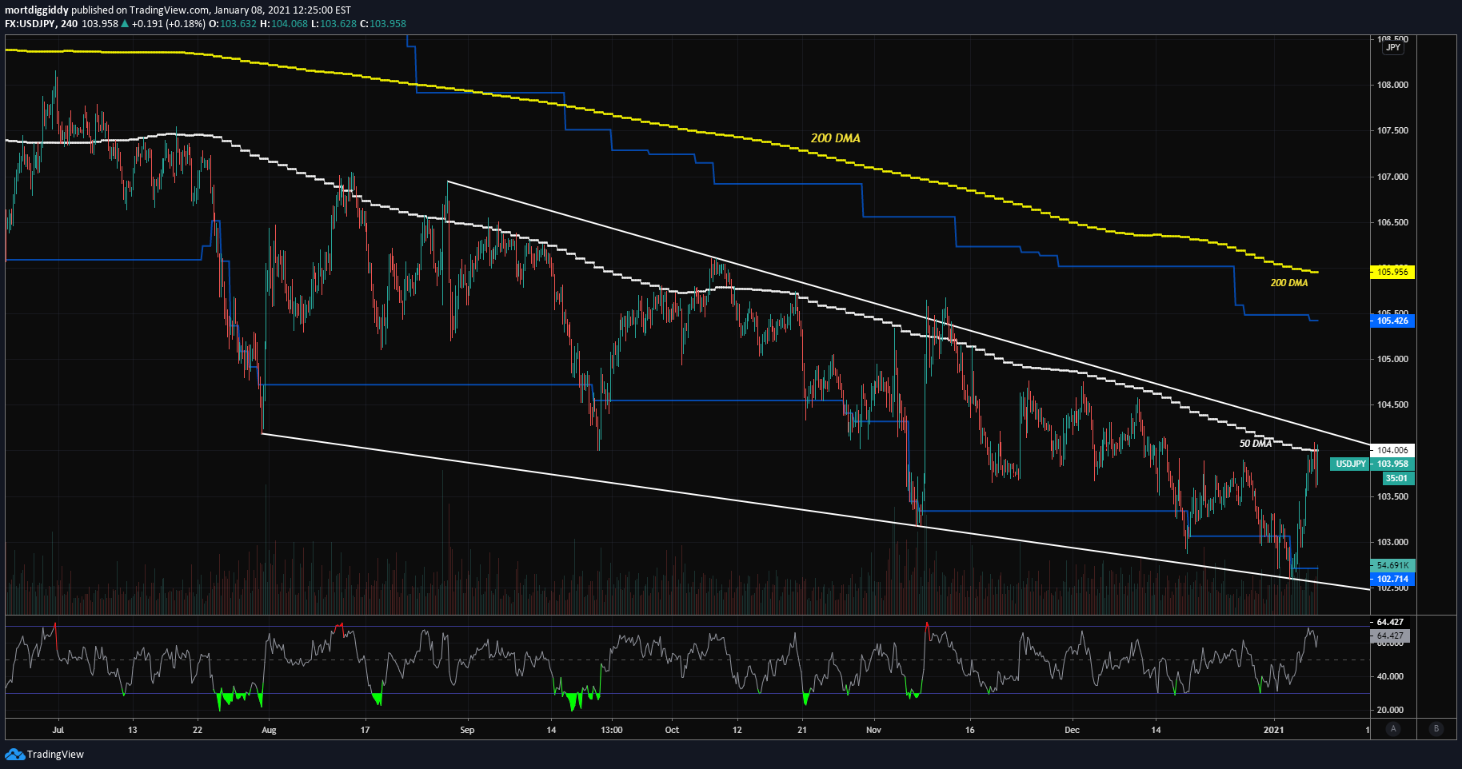Click the close value C:103.958

click(383, 23)
